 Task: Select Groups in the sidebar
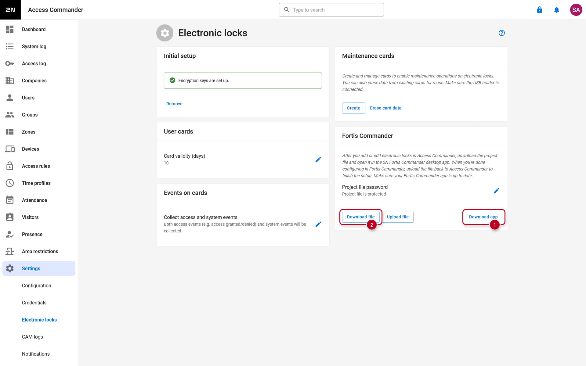pyautogui.click(x=39, y=115)
